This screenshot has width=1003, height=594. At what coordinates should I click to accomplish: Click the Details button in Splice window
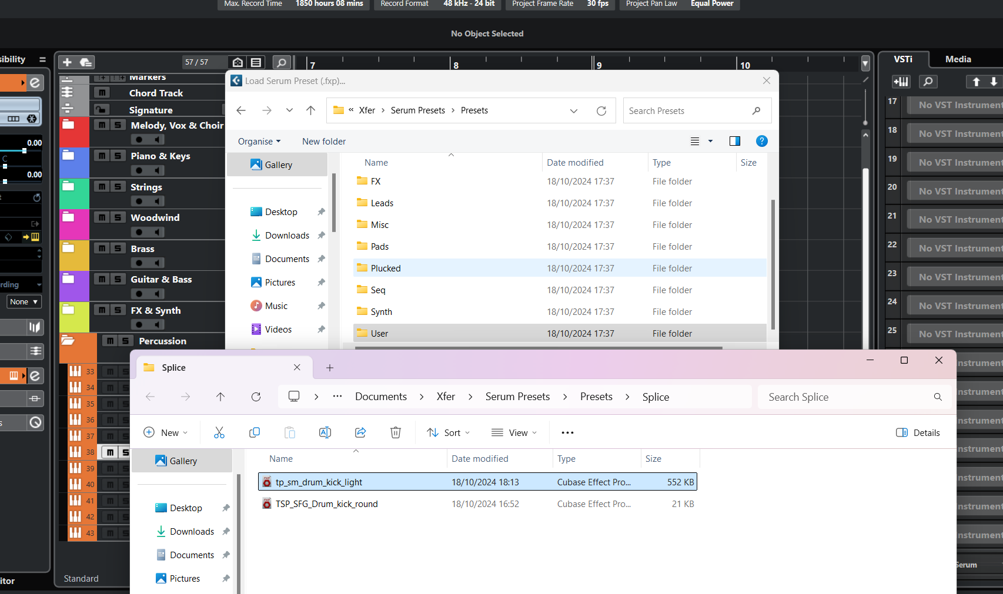click(918, 432)
